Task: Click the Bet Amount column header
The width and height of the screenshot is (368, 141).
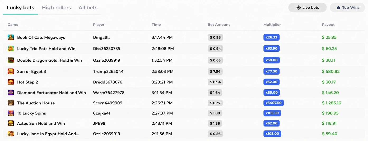Action: tap(219, 25)
